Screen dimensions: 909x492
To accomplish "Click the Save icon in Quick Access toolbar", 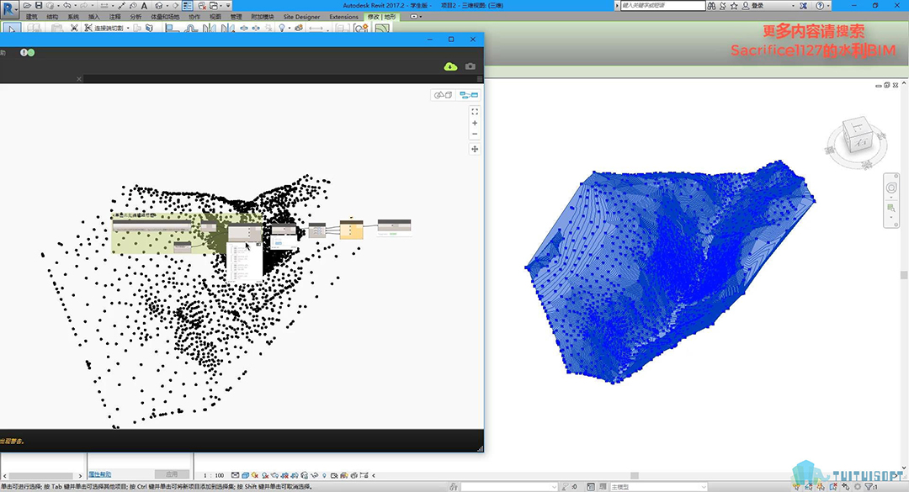I will click(39, 5).
